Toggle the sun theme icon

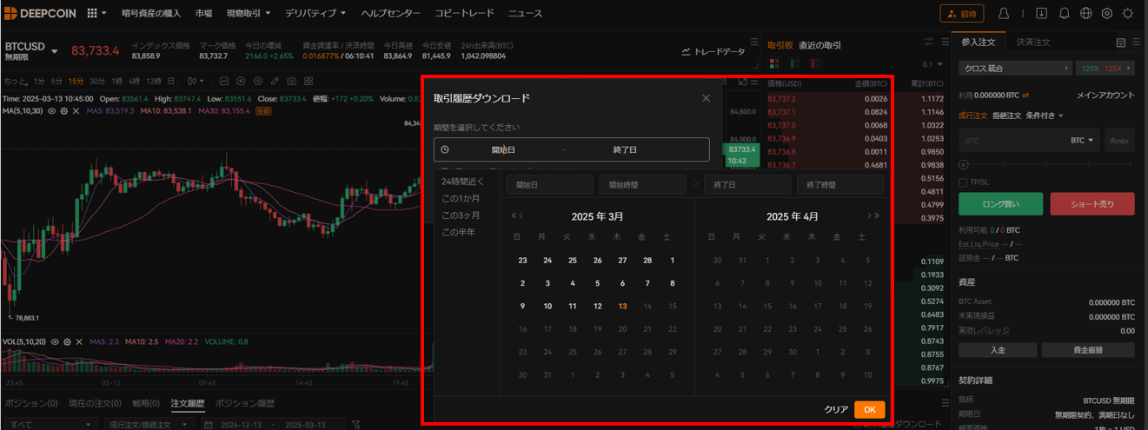coord(1128,14)
